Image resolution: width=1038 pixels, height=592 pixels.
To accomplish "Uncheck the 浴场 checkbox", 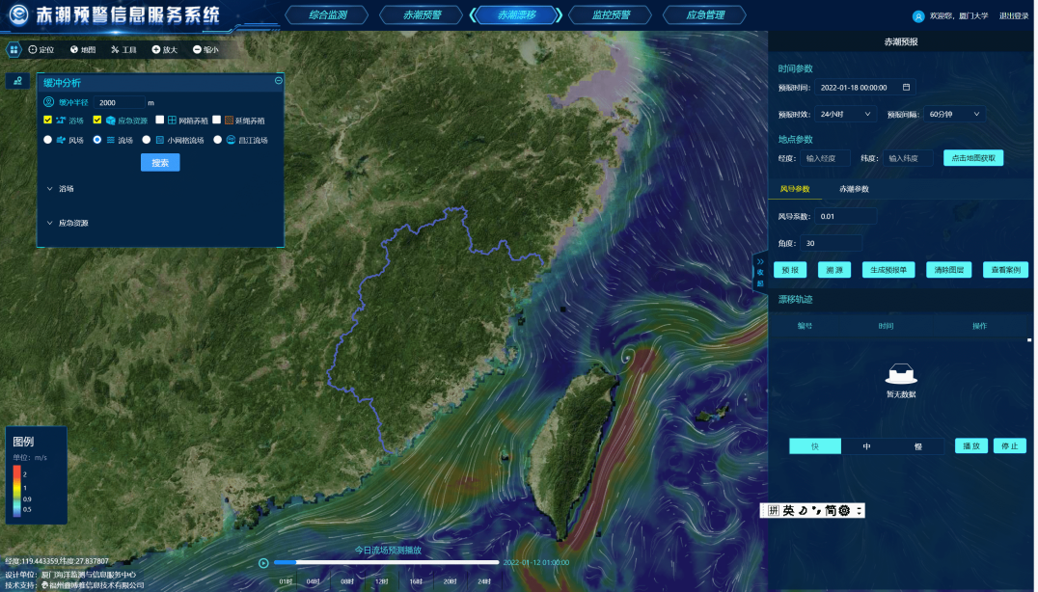I will coord(48,121).
